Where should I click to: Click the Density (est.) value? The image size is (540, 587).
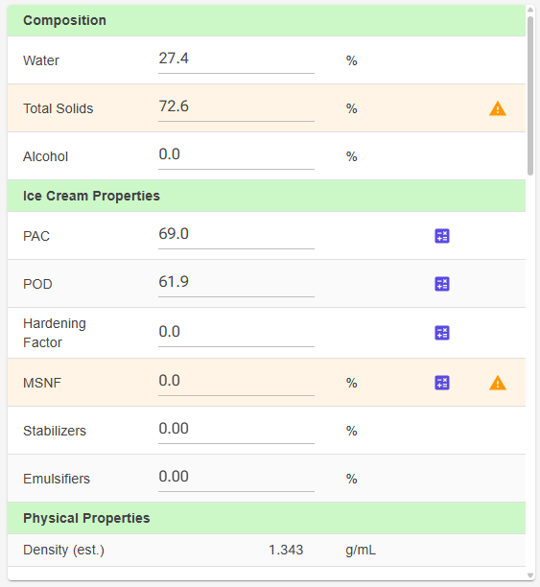[x=286, y=550]
